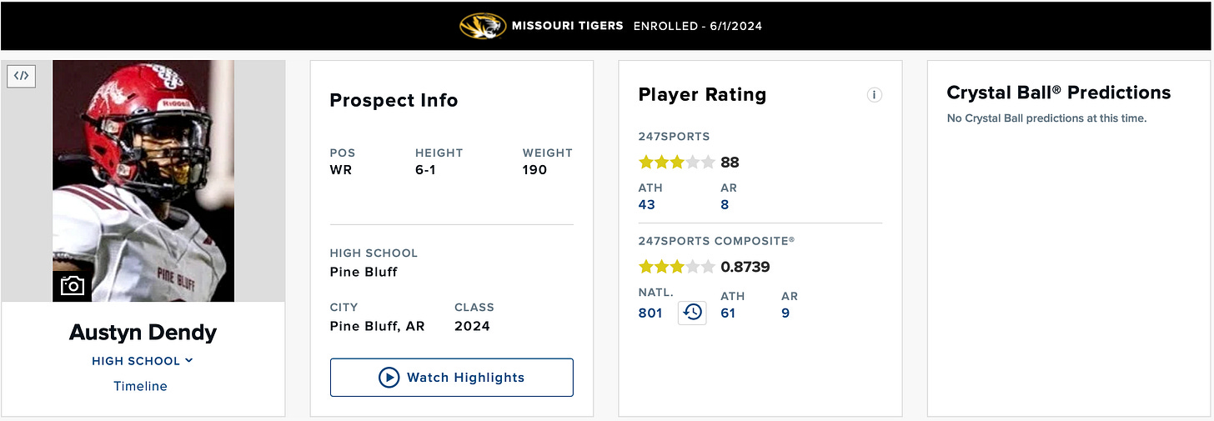The width and height of the screenshot is (1214, 421).
Task: Click the Player Rating info icon
Action: point(874,95)
